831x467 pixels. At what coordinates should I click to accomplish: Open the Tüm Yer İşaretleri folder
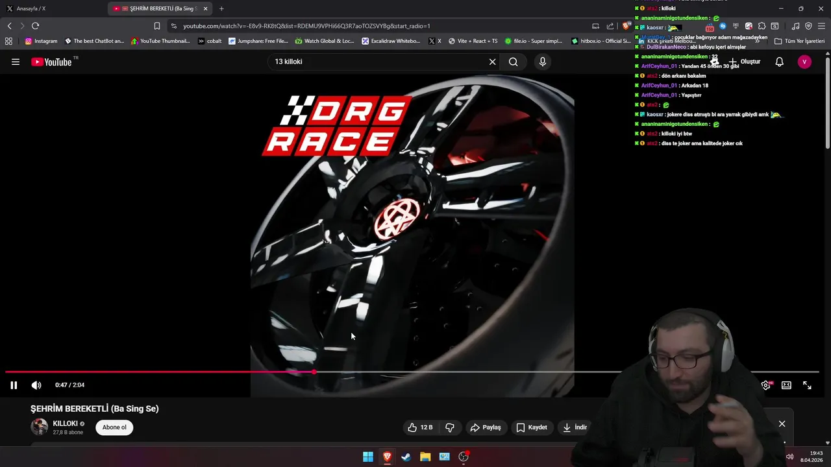pyautogui.click(x=799, y=41)
